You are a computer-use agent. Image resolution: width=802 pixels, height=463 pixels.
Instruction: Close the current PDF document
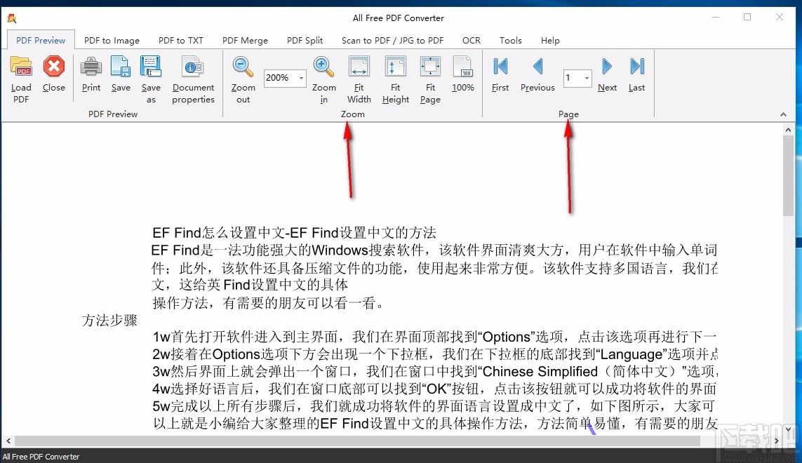click(54, 74)
